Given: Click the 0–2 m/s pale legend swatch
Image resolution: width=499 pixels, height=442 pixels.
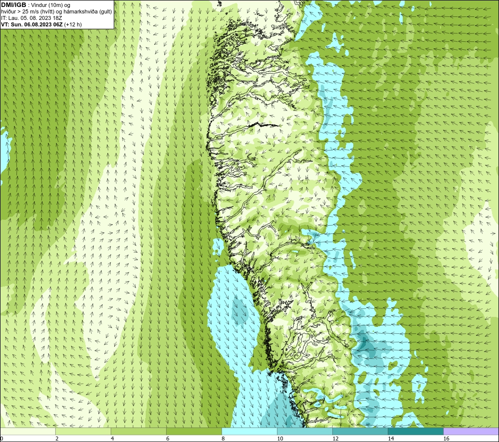Looking at the screenshot, I should click(28, 432).
